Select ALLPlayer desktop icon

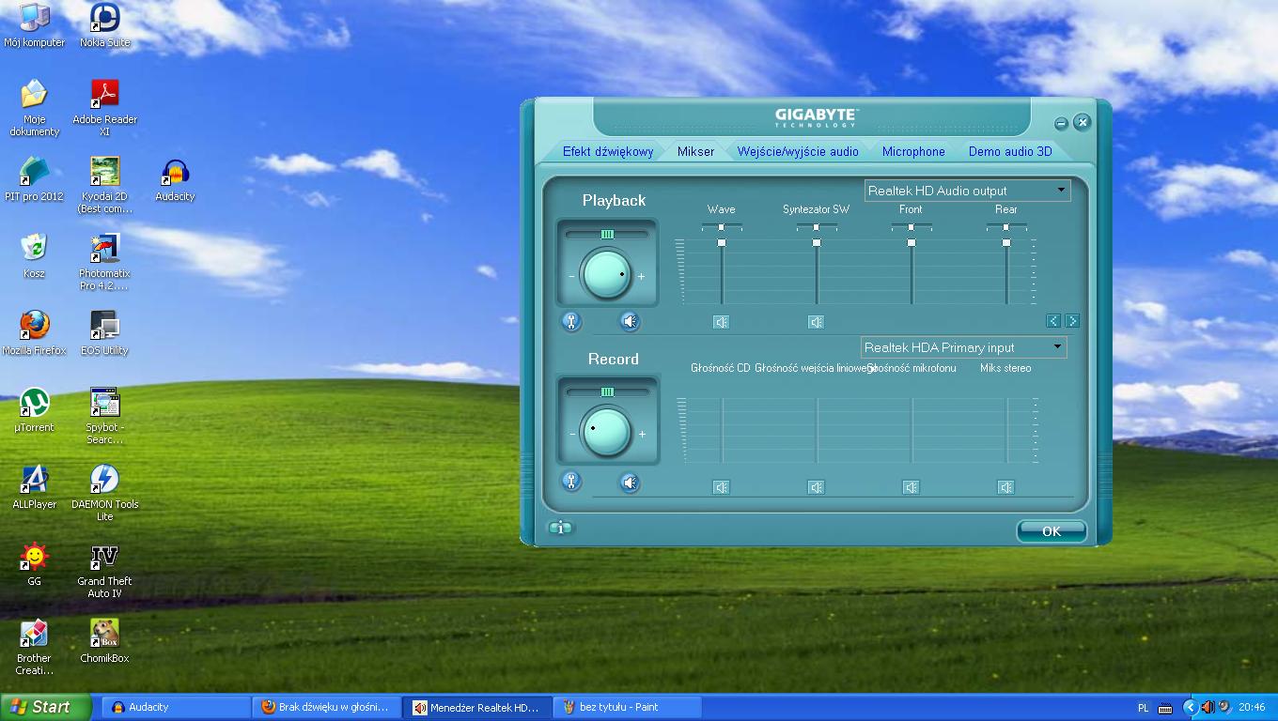coord(35,488)
